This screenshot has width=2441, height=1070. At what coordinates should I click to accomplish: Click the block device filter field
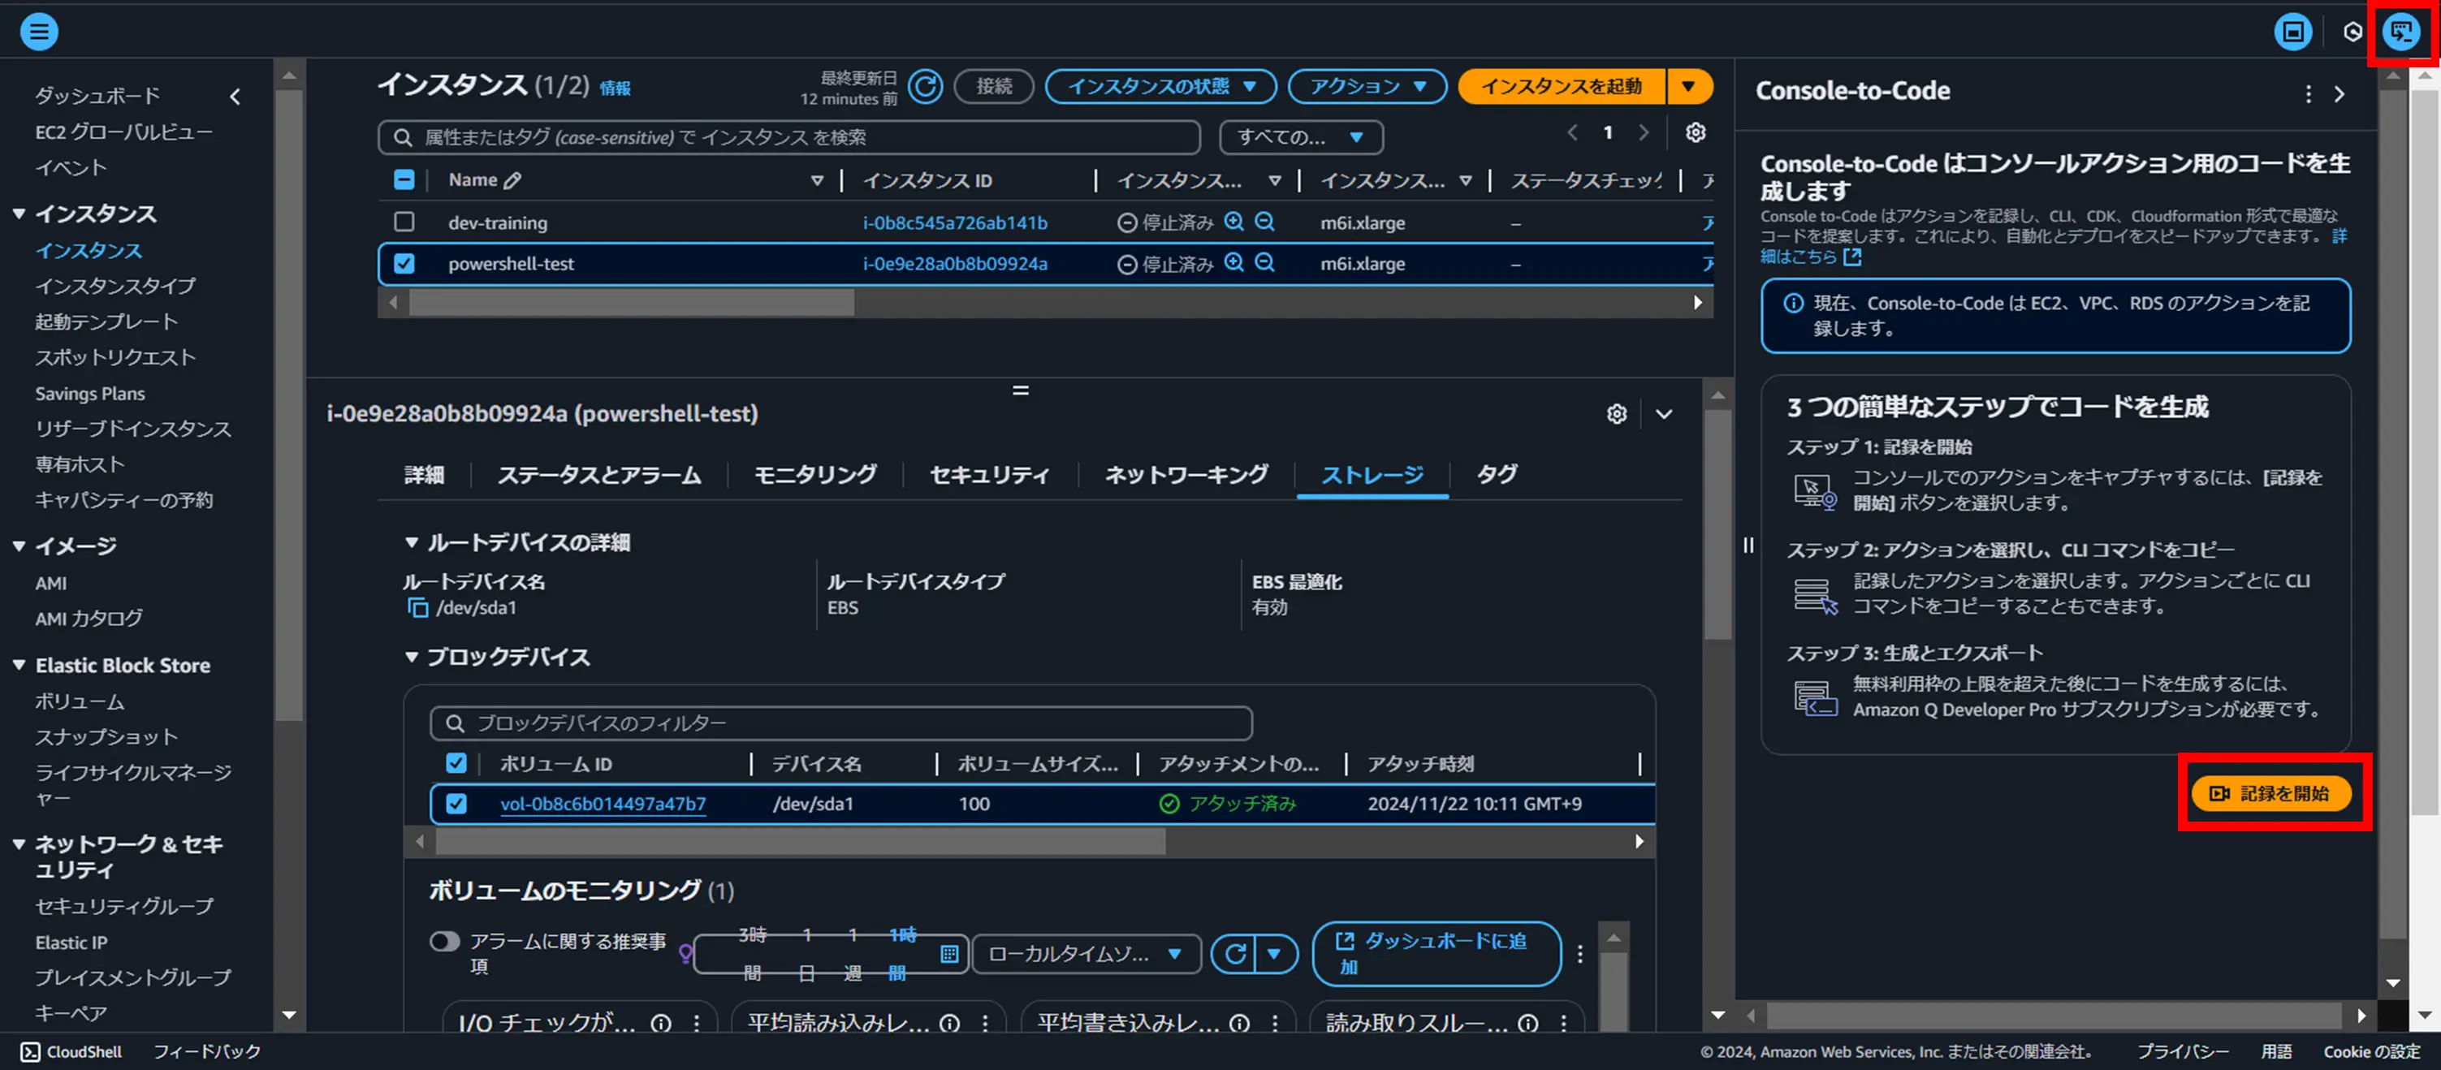[840, 723]
